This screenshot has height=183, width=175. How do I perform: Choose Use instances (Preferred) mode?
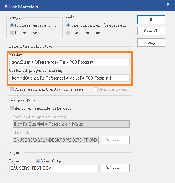pos(68,25)
